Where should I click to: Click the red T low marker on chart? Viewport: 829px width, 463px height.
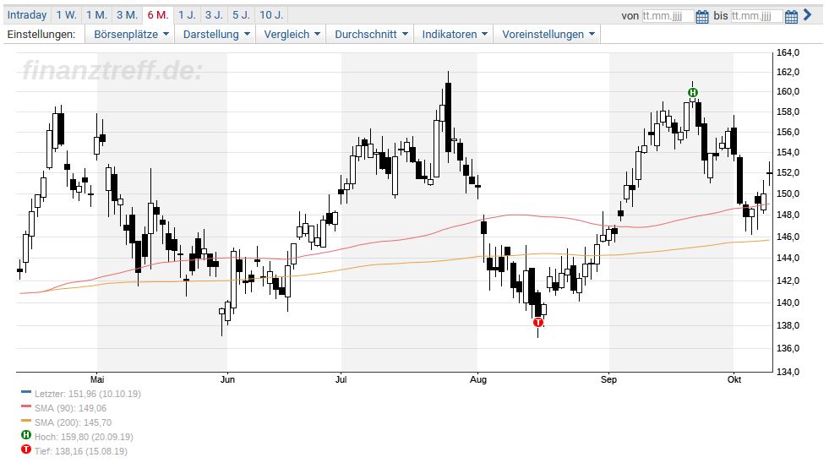click(x=538, y=322)
